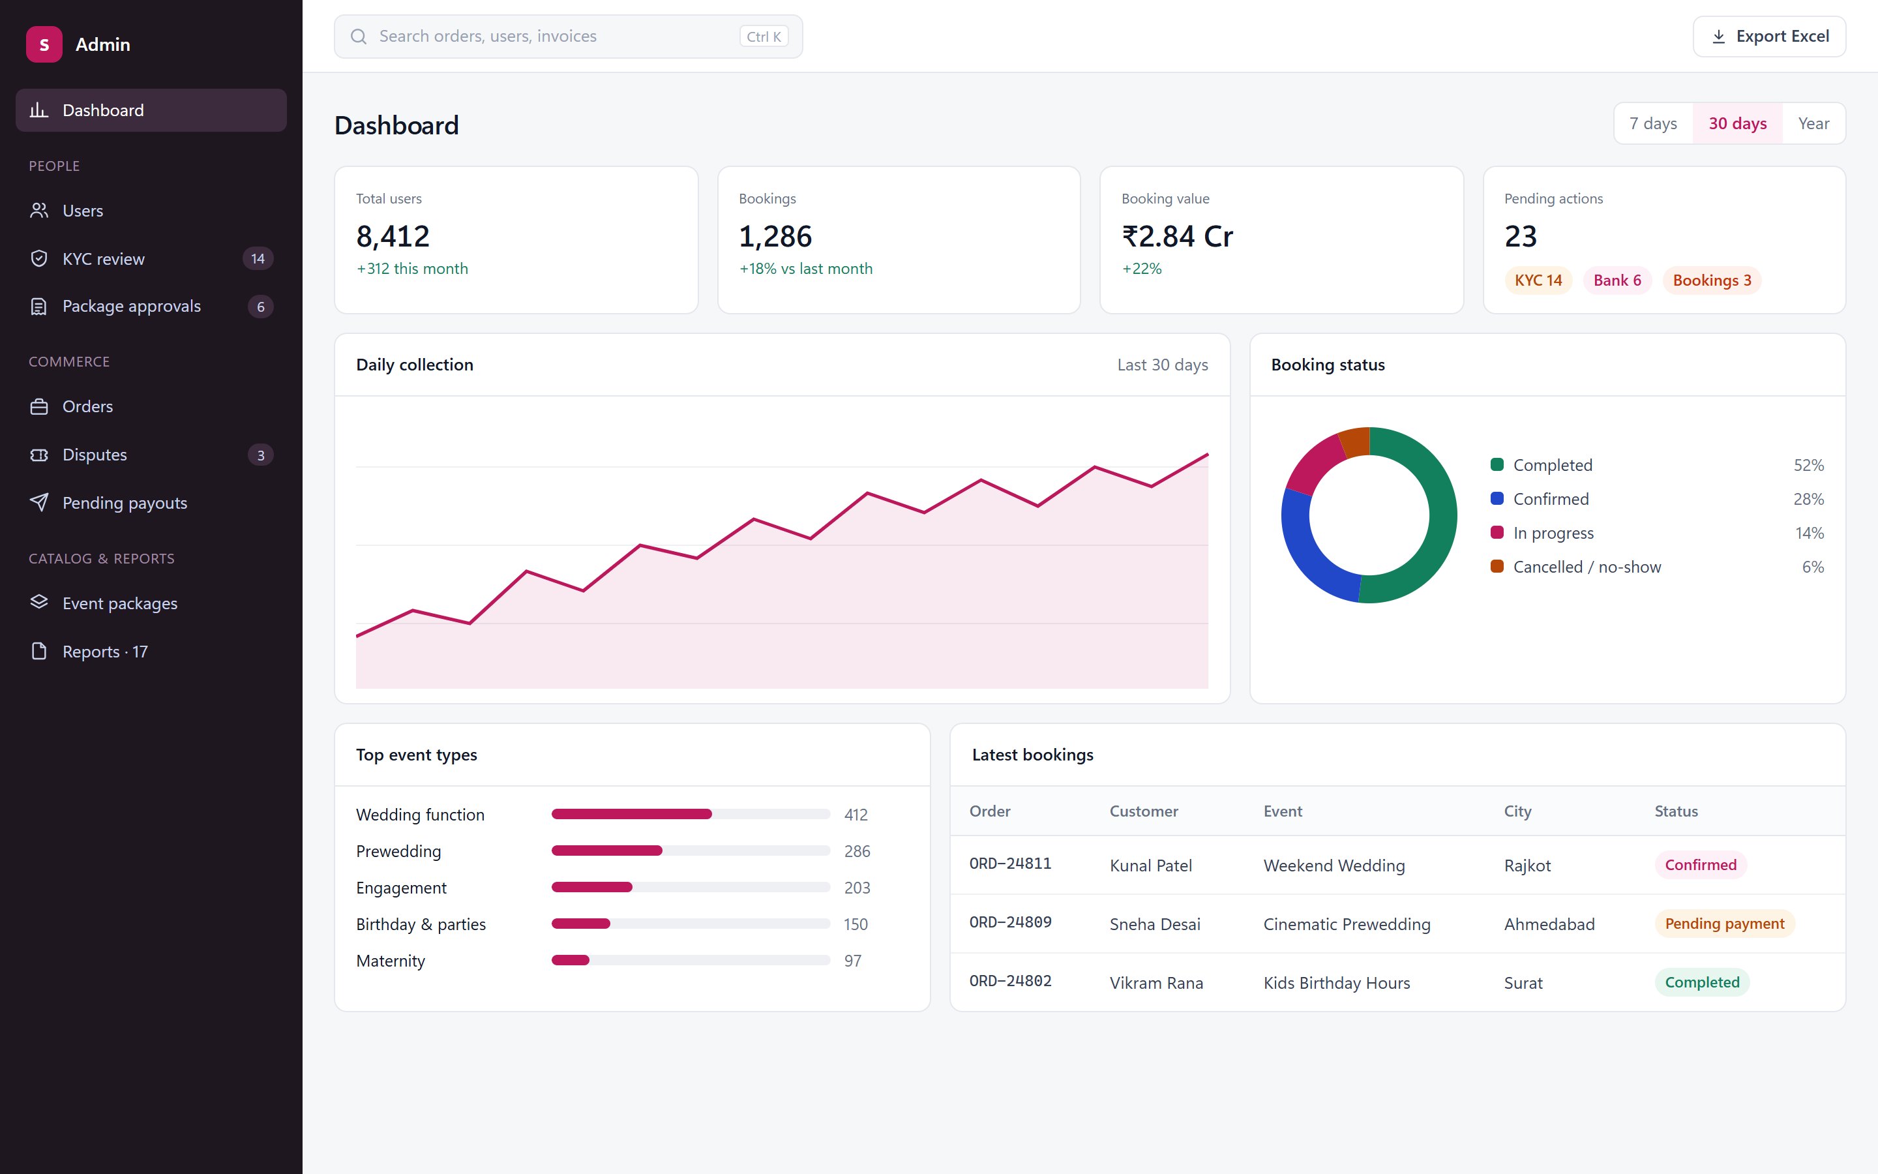Click the search magnifier icon
This screenshot has width=1878, height=1174.
pos(359,37)
